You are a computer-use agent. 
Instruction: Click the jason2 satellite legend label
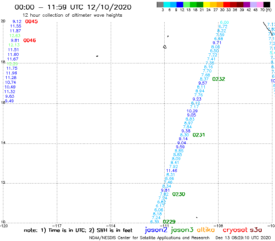click(156, 230)
